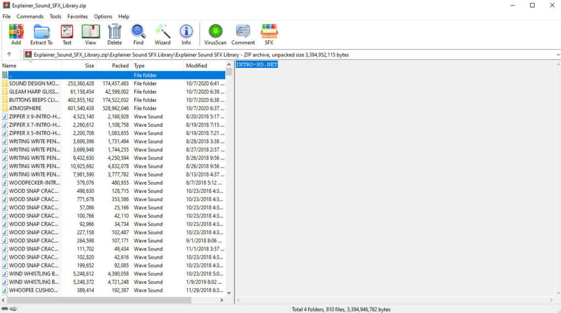Open the Help menu
Image resolution: width=561 pixels, height=313 pixels.
coord(123,16)
